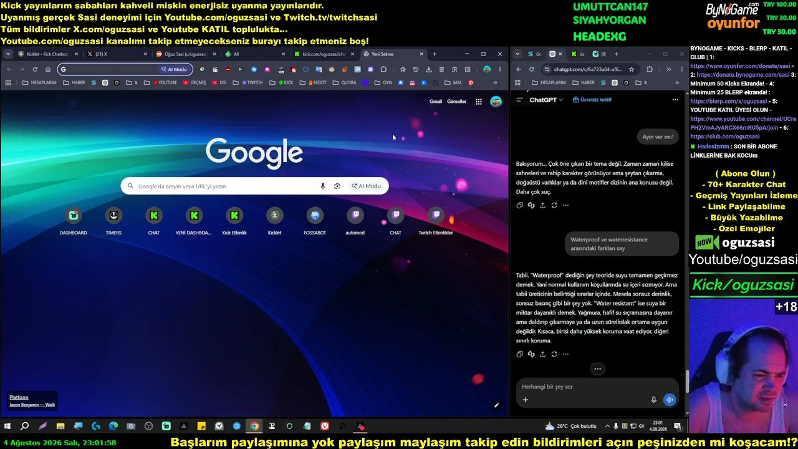Screen dimensions: 798x449
Task: Open tab search in left Chrome window
Action: click(8, 54)
